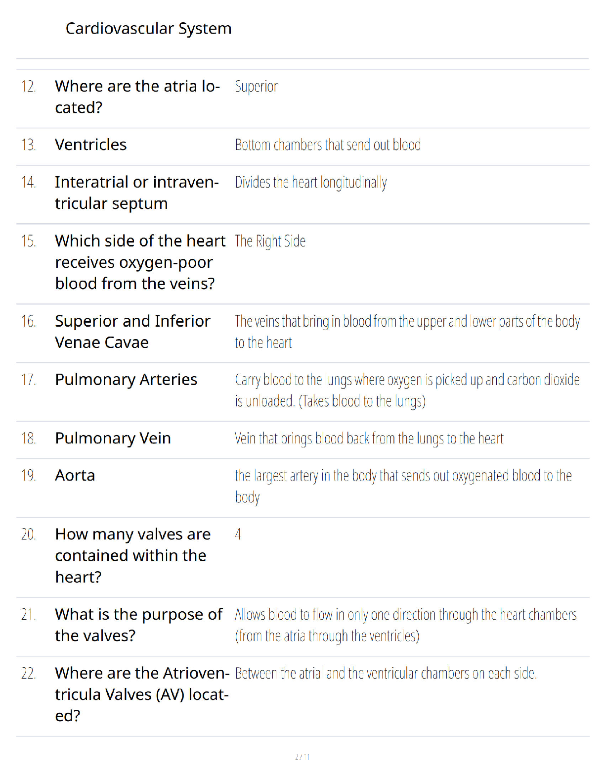
Task: Click 'Vein that brings blood back' definition
Action: (x=369, y=439)
